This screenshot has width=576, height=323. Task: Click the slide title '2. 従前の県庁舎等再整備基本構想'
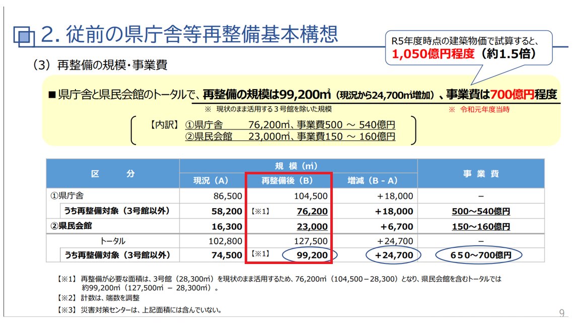[189, 35]
